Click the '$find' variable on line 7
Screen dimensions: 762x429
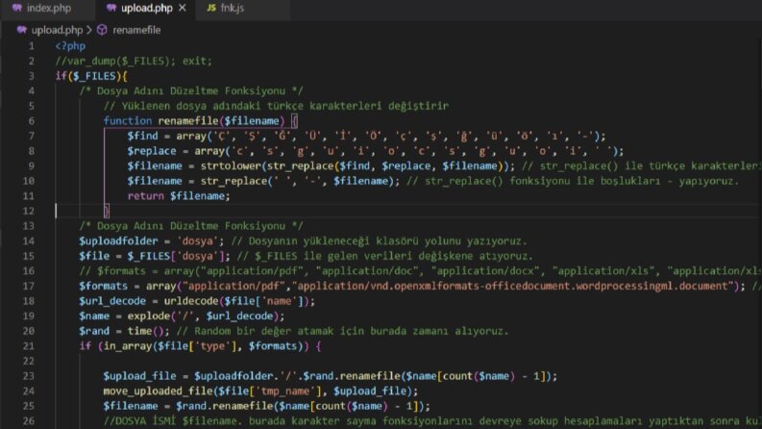pyautogui.click(x=142, y=137)
